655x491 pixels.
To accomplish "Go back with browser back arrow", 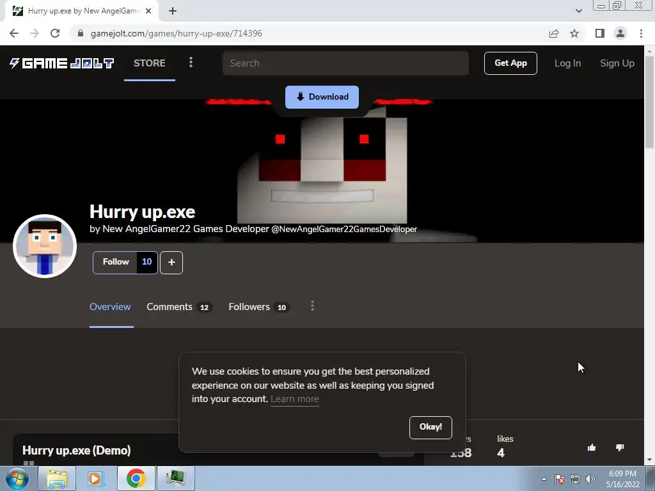I will (x=14, y=33).
